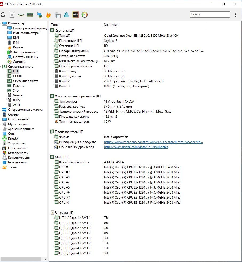Screen dimensions: 242x262
Task: Click the user silhouette toolbar icon
Action: click(66, 15)
